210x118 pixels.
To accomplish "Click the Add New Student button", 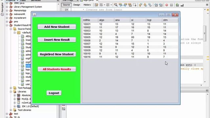I will coord(57,27).
